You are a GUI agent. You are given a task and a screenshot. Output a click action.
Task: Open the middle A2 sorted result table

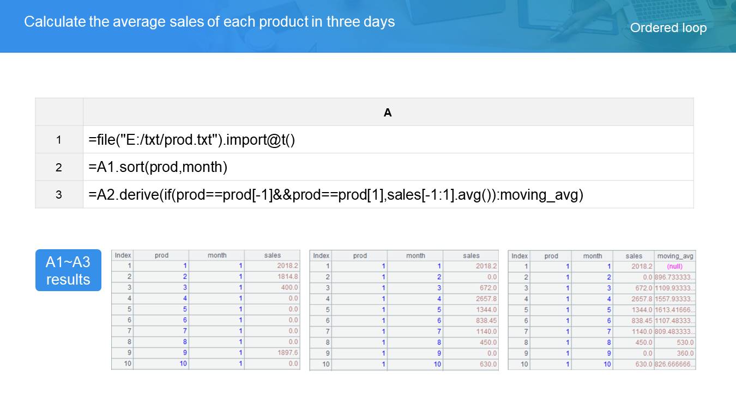coord(403,310)
